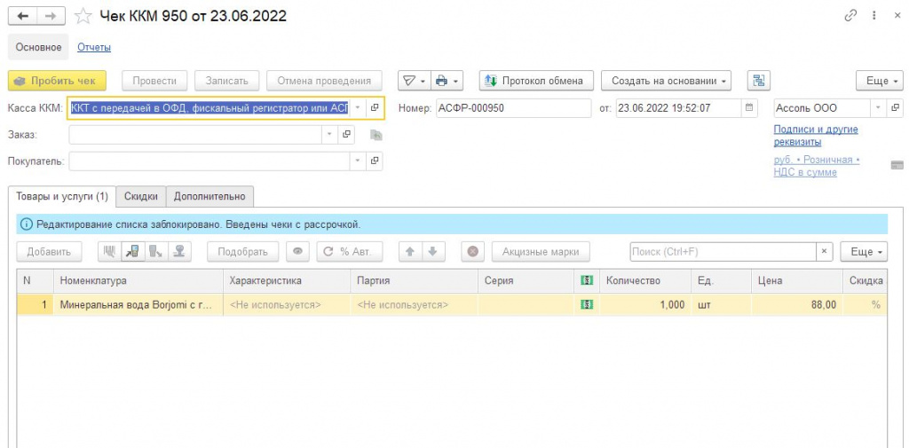Open the send/filter triangle icon dropdown
909x448 pixels.
[x=415, y=81]
